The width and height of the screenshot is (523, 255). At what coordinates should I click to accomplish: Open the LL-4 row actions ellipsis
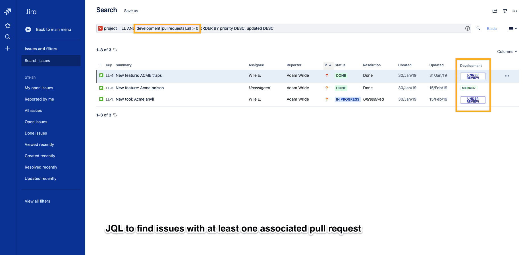[x=507, y=76]
